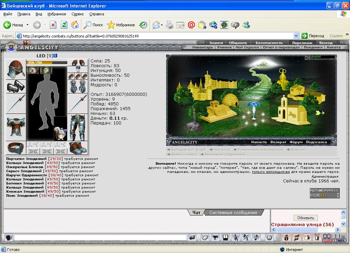Image resolution: width=350 pixels, height=253 pixels.
Task: Toggle the TIMER mode button
Action: (340, 240)
